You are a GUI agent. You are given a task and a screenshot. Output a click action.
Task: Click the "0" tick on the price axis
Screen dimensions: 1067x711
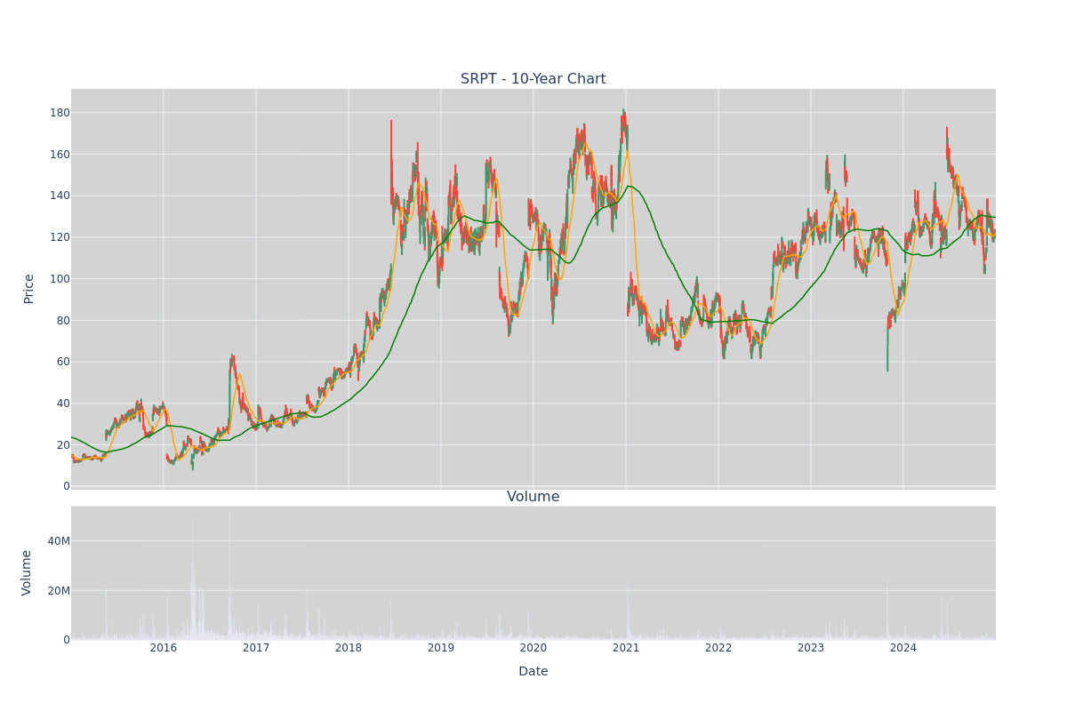click(x=66, y=486)
